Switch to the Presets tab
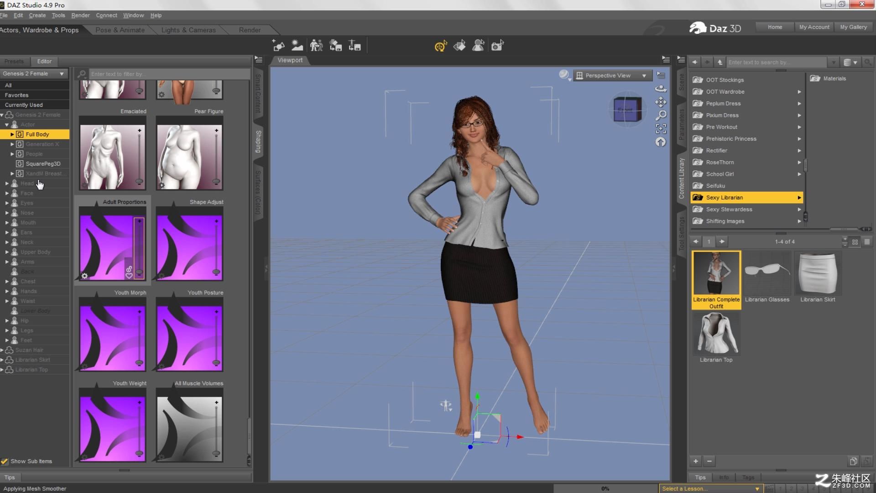 [14, 61]
